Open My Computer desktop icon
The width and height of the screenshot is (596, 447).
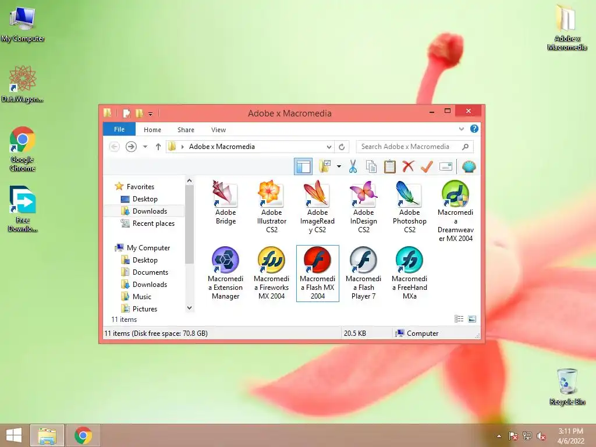coord(23,23)
